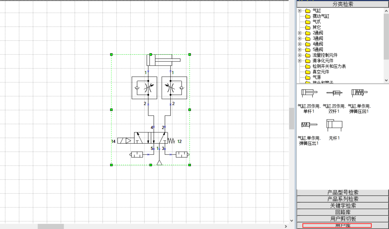The height and width of the screenshot is (229, 389).
Task: Select the single-acting spring-extend cylinder symbol
Action: [309, 125]
